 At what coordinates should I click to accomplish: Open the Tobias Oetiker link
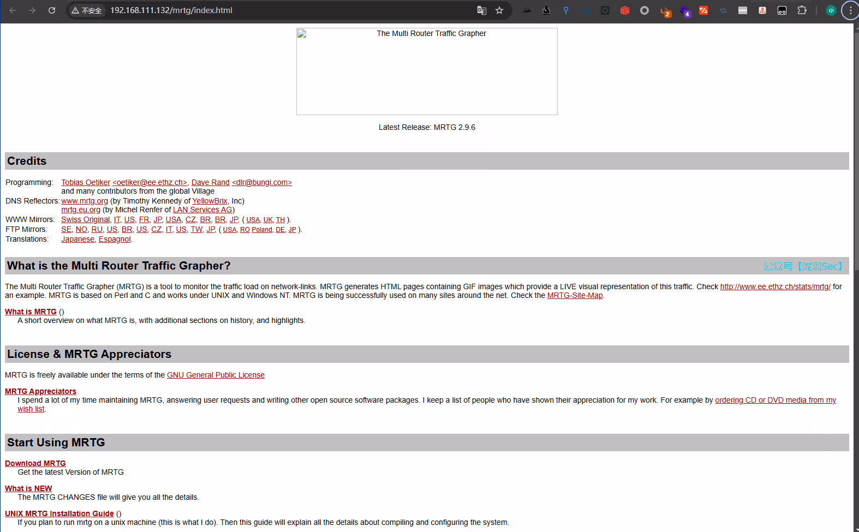(x=86, y=182)
